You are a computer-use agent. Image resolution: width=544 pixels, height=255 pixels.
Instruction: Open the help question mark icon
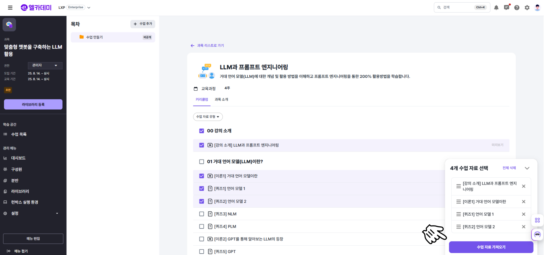[517, 8]
